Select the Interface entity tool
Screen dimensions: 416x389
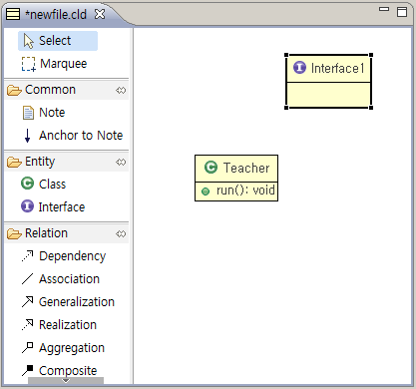coord(53,206)
